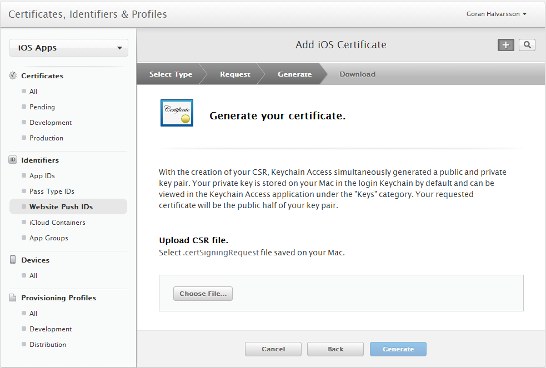Click the checkmark icon beside Certificates
Viewport: 546px width, 368px height.
(x=12, y=75)
